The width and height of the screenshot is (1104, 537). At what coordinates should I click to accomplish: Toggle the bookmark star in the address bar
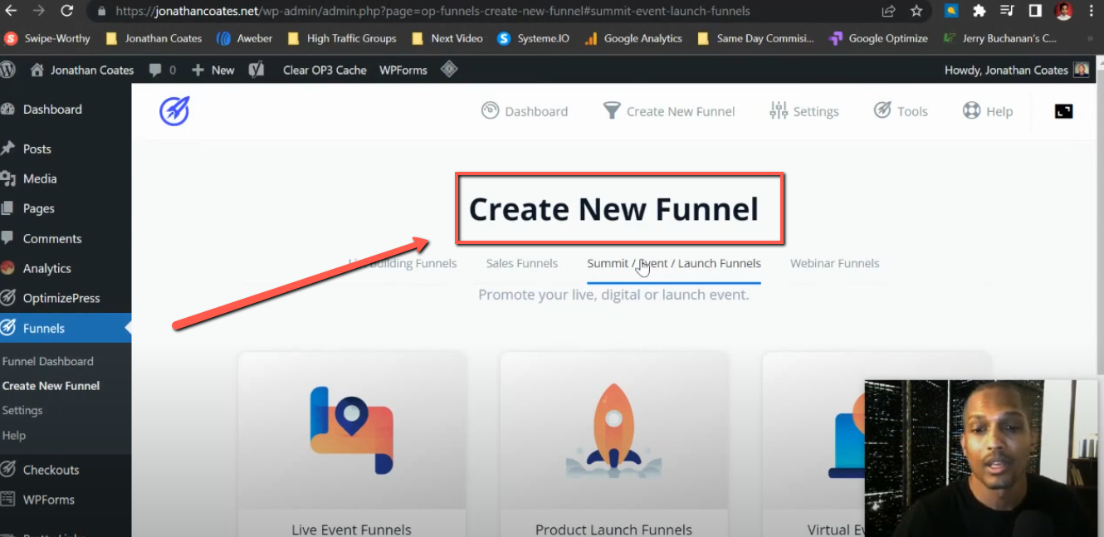point(916,11)
